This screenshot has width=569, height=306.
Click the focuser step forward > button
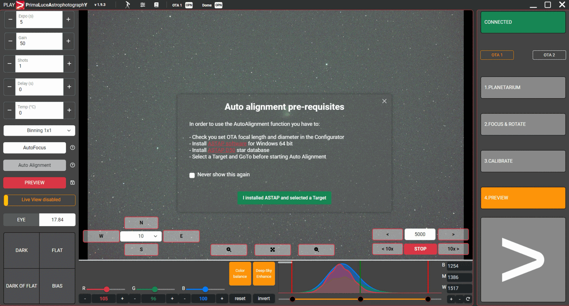[453, 234]
